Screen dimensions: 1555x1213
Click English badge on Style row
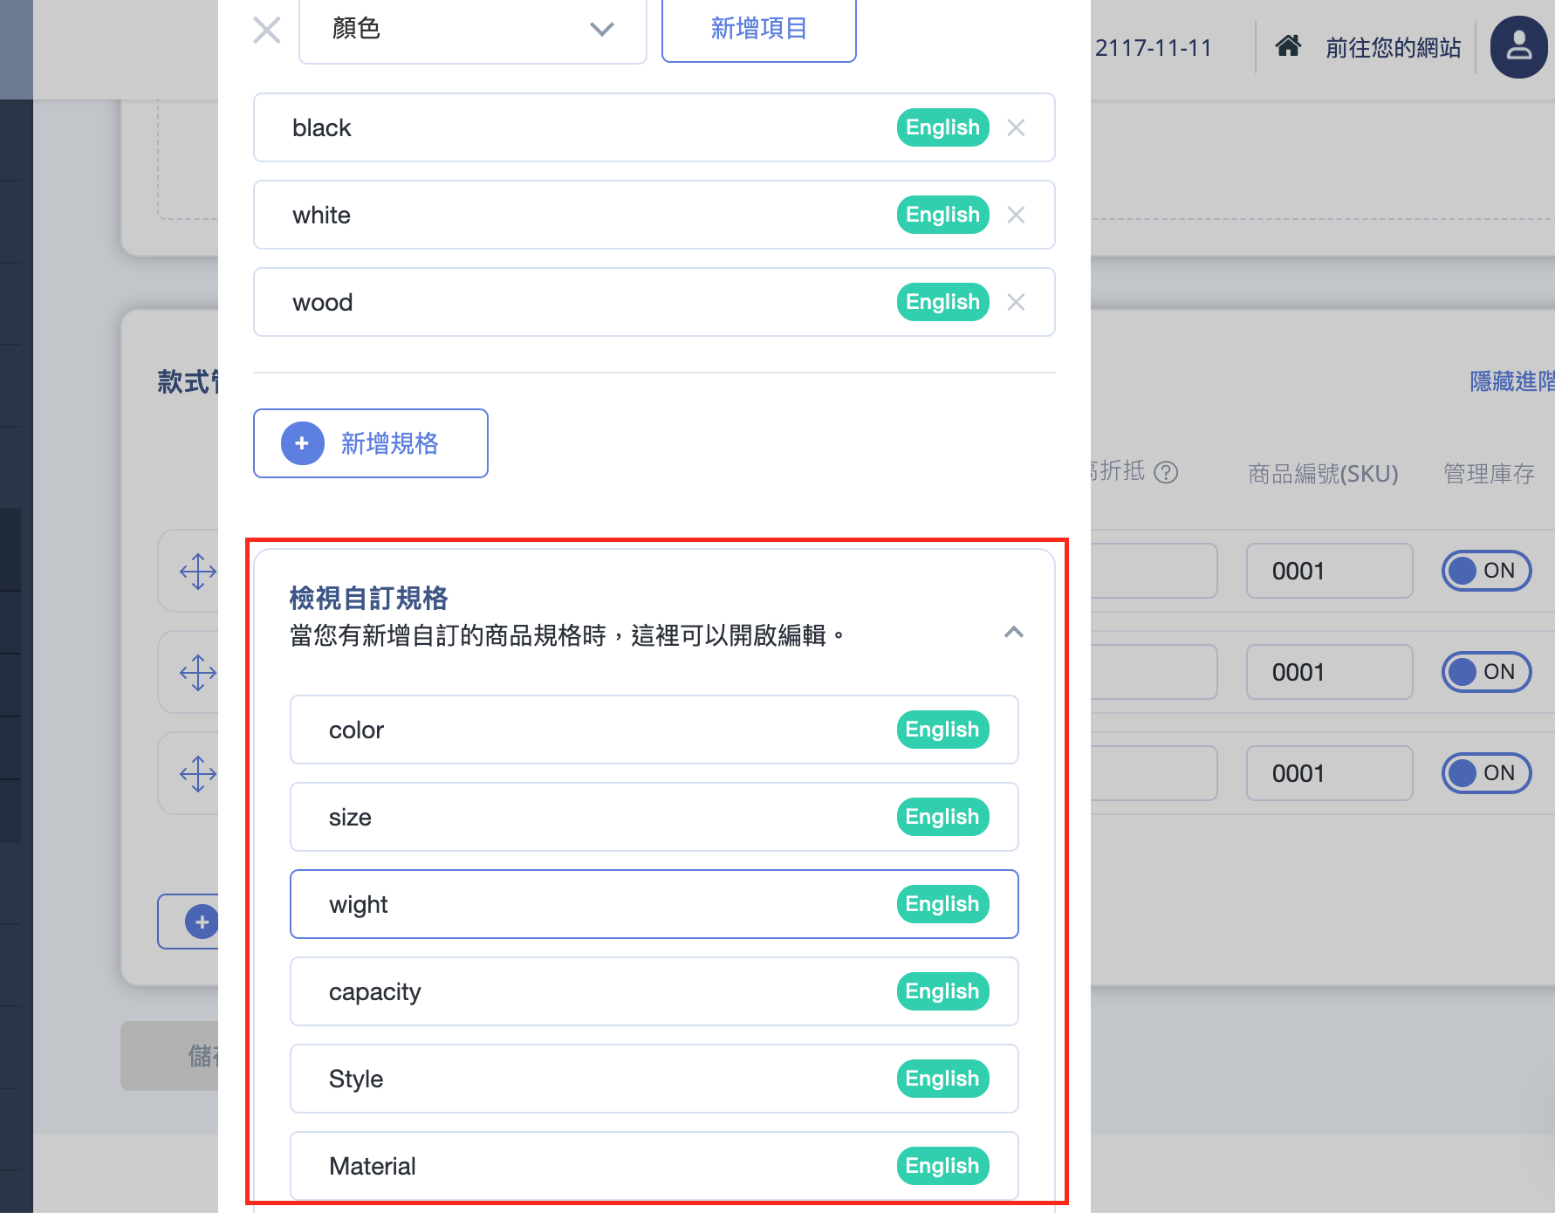pyautogui.click(x=942, y=1079)
